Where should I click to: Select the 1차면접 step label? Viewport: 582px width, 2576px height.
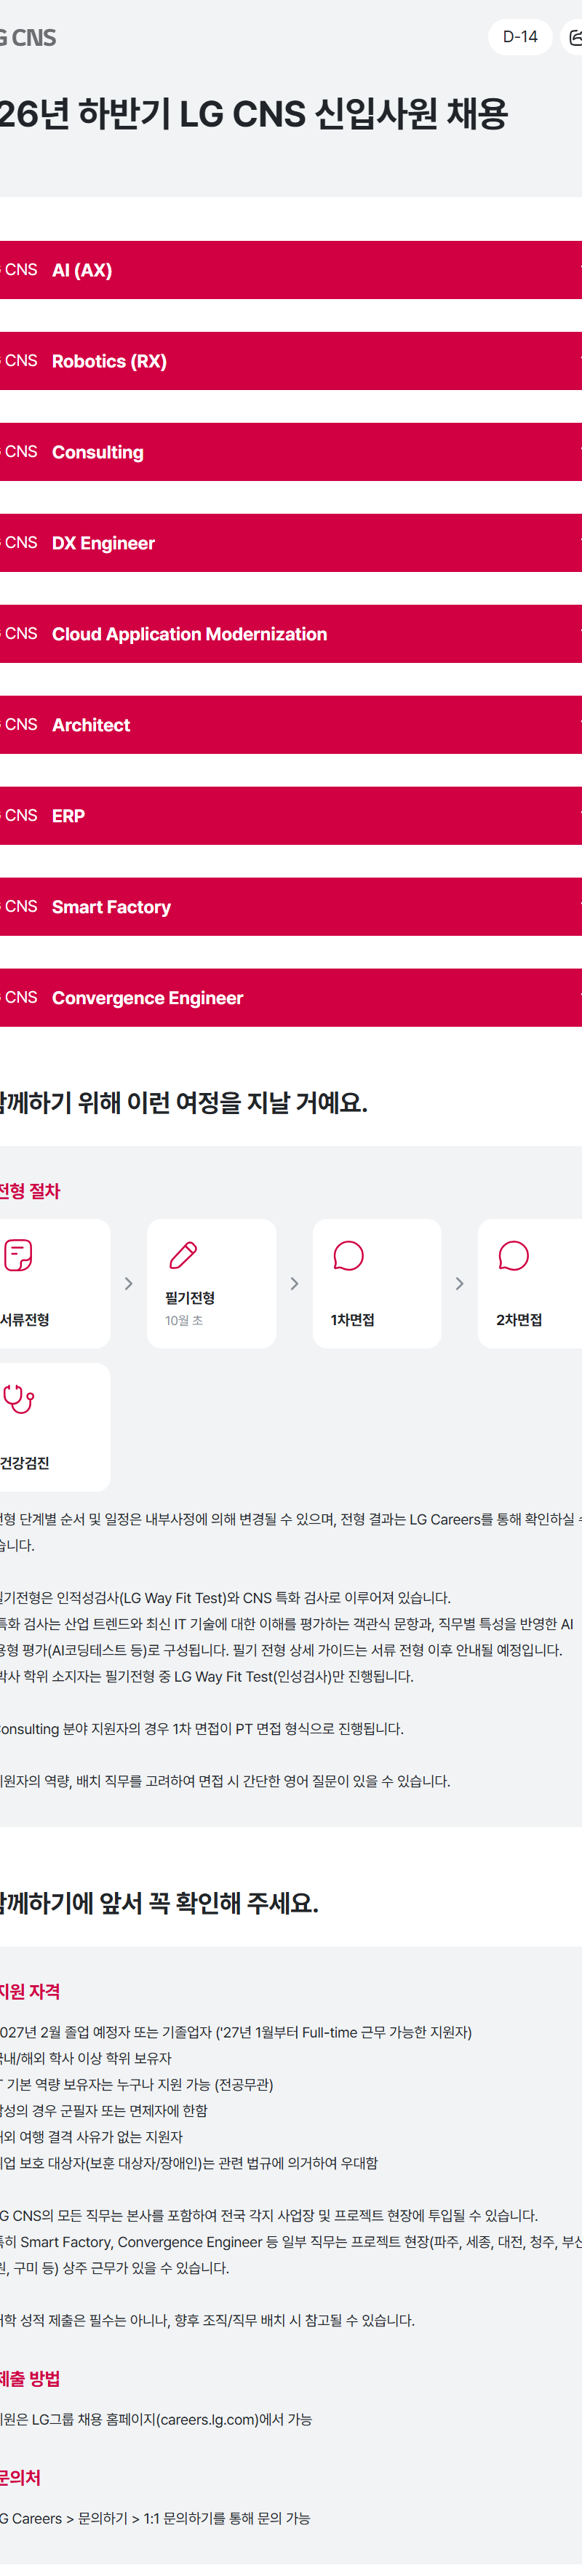(x=353, y=1320)
